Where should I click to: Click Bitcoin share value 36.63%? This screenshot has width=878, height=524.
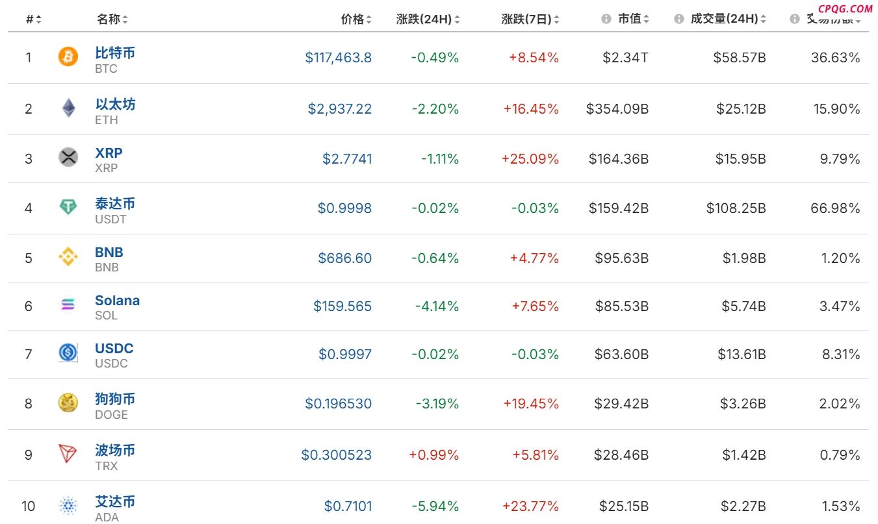[836, 57]
